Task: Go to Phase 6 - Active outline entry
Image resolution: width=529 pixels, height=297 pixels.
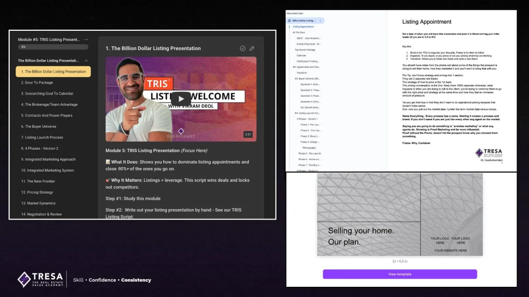Action: coord(310,159)
